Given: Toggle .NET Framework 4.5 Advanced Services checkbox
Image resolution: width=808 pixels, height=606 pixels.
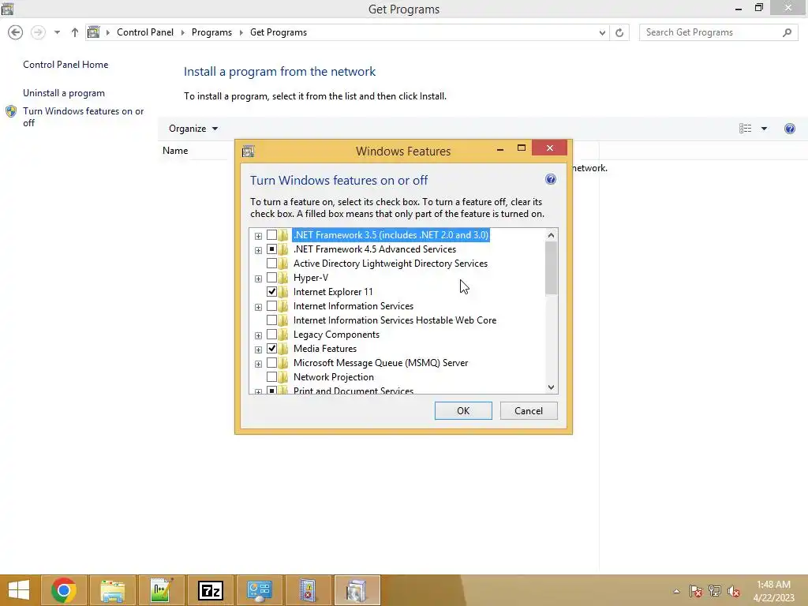Looking at the screenshot, I should pos(271,249).
